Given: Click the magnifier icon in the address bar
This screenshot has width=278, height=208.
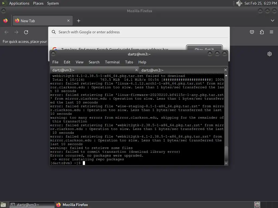Looking at the screenshot, I should (x=53, y=32).
